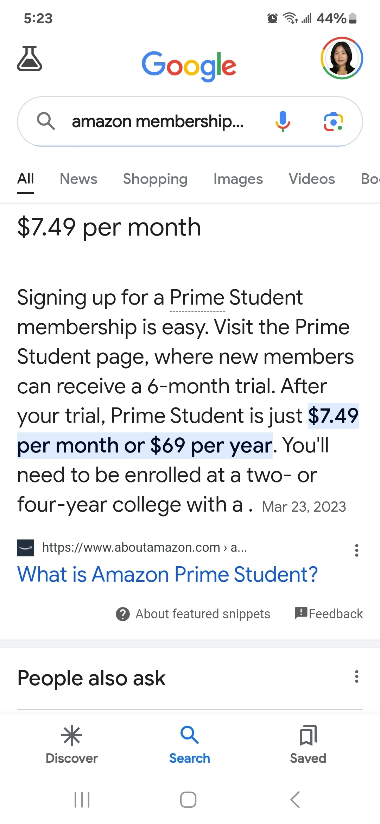Open Search Labs flask icon
This screenshot has width=380, height=824.
[30, 58]
